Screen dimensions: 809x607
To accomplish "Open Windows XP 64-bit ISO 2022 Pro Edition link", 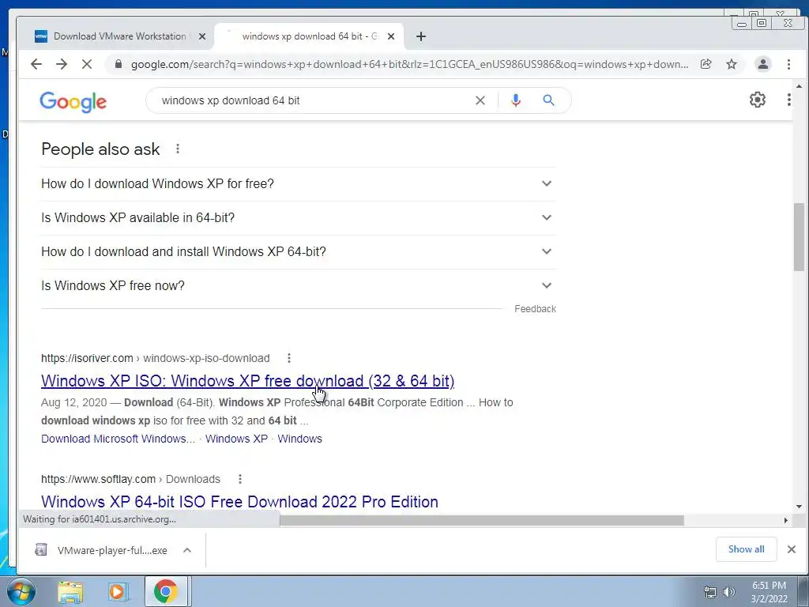I will click(x=239, y=502).
